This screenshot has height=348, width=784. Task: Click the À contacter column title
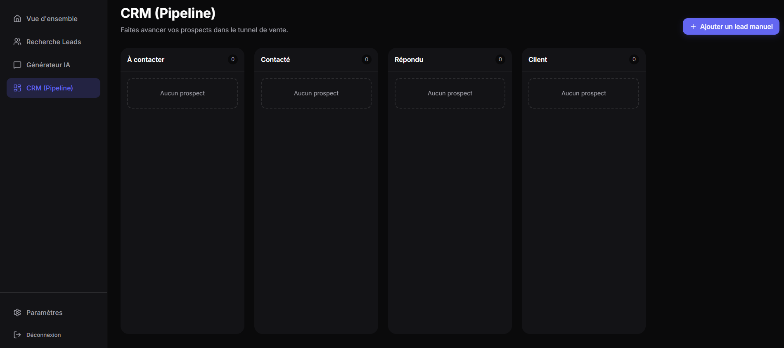tap(146, 59)
